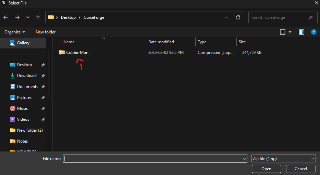The image size is (320, 175).
Task: Unpin Videos using its pin icon
Action: [x=43, y=119]
